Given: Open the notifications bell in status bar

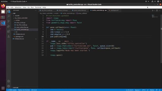Looking at the screenshot, I should pos(160,90).
